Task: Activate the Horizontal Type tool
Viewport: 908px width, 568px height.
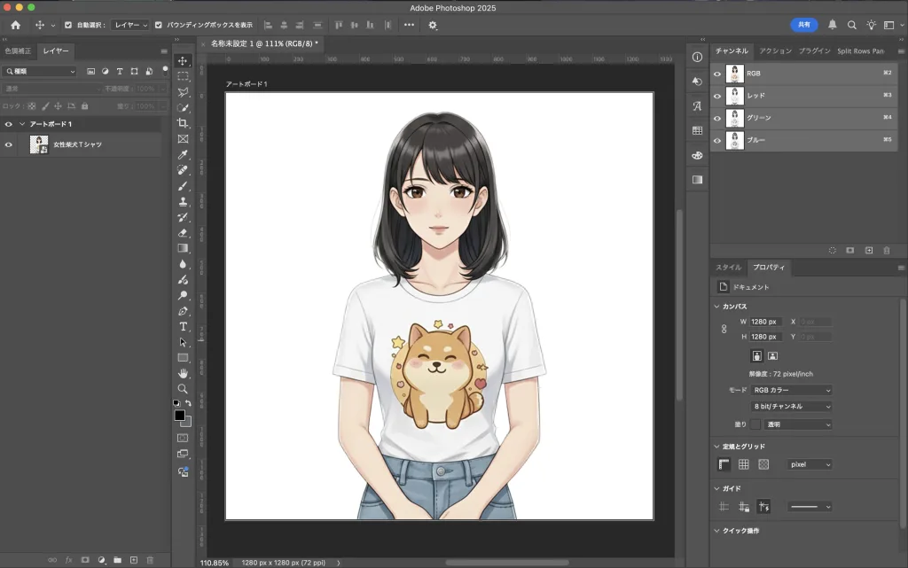Action: [183, 327]
